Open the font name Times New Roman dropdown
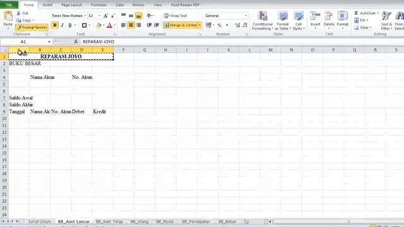Viewport: 404px width, 227px height. click(85, 16)
